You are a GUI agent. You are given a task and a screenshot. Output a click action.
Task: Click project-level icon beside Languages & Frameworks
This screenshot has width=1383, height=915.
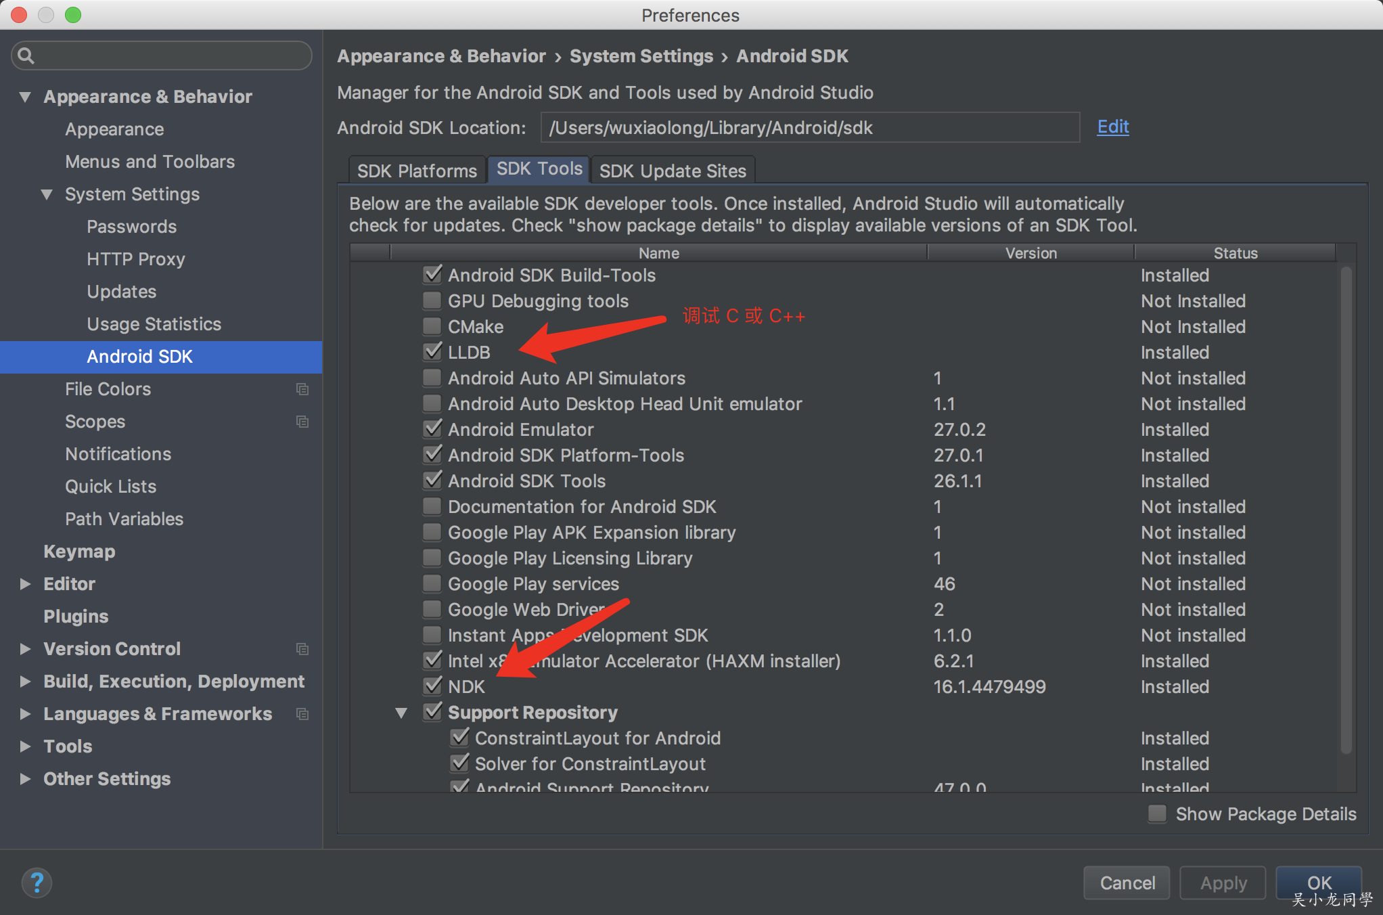[x=302, y=714]
